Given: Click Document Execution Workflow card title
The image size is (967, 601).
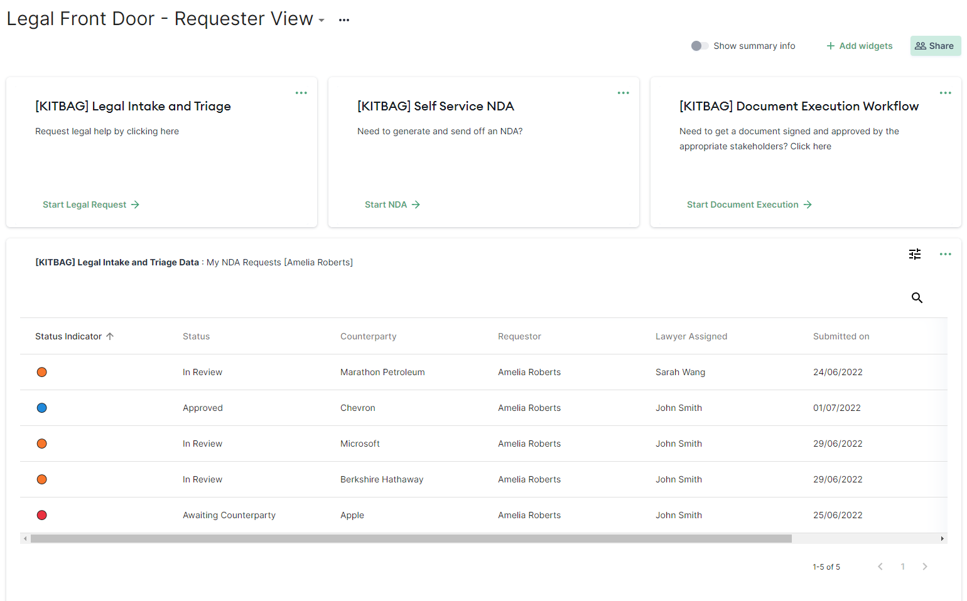Looking at the screenshot, I should [799, 106].
